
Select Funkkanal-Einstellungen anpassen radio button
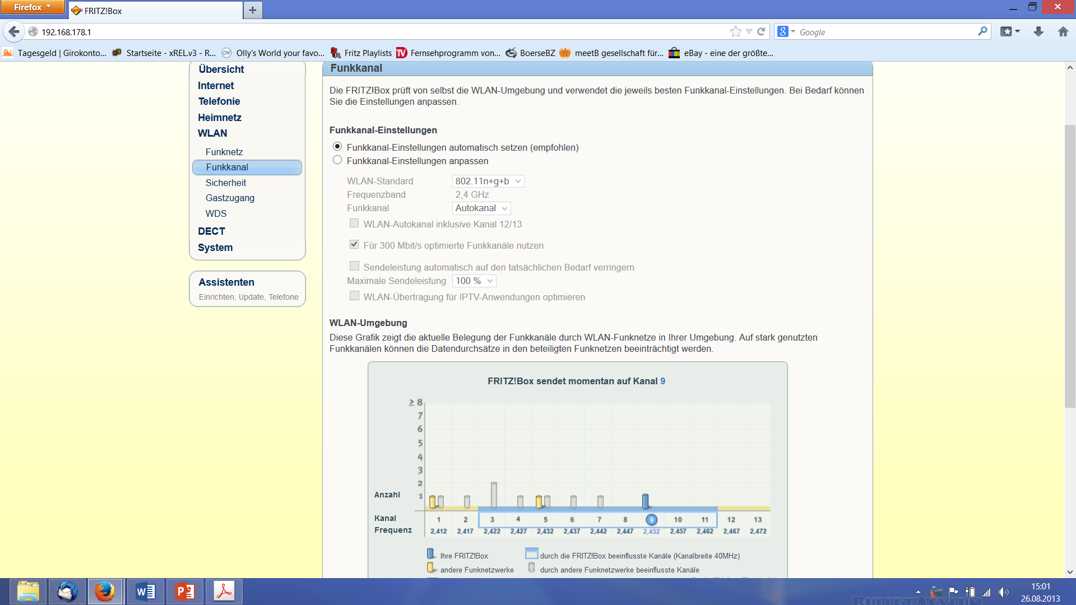click(x=337, y=160)
